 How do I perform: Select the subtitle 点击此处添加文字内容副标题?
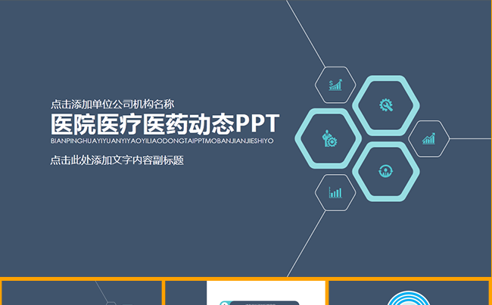click(x=117, y=160)
